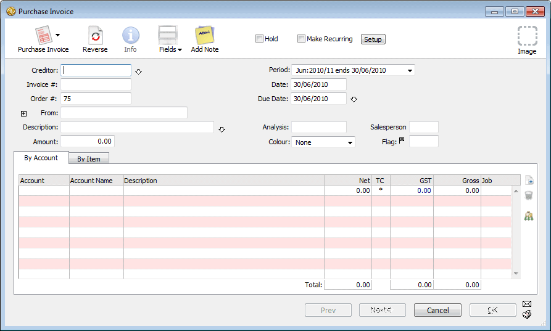
Task: Click the Flag input field
Action: [x=424, y=141]
